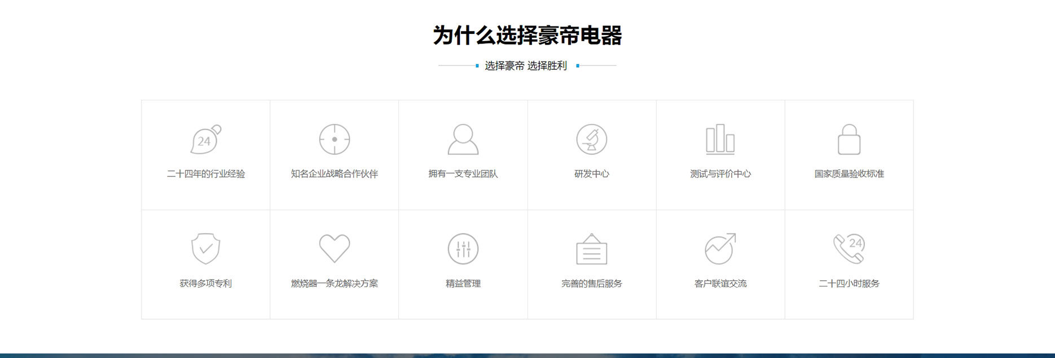
Task: Click the bar chart testing icon
Action: click(720, 139)
